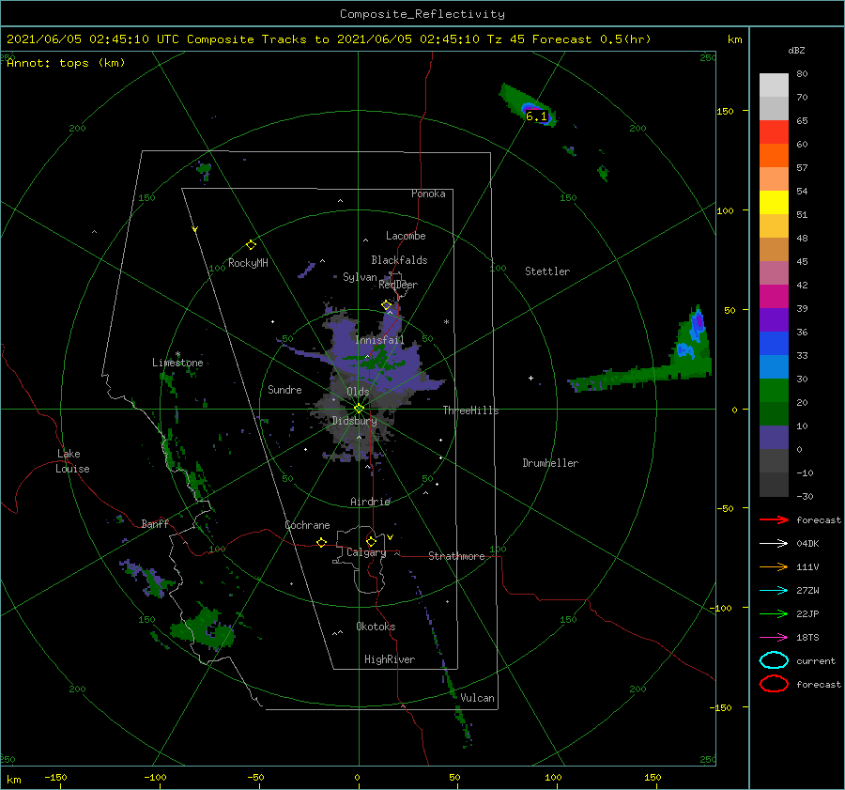The height and width of the screenshot is (790, 845).
Task: Click the Composite_Reflectivity title
Action: click(x=422, y=14)
